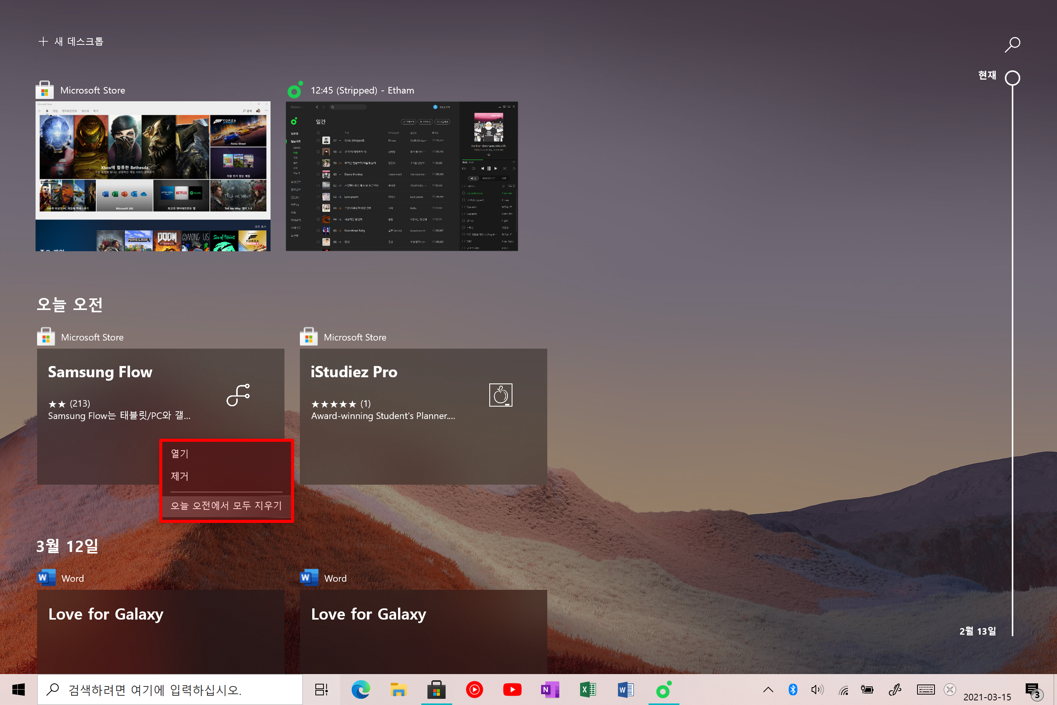1057x705 pixels.
Task: Open YouTube from the taskbar
Action: pyautogui.click(x=512, y=689)
